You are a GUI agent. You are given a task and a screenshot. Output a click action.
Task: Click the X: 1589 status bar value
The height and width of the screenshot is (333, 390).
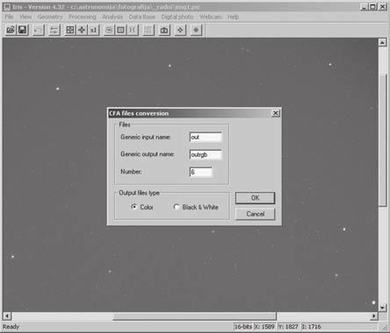click(x=264, y=327)
